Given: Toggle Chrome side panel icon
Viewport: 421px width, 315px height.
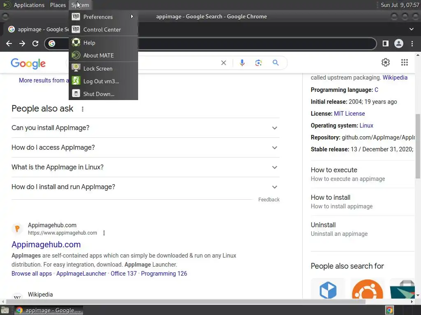Looking at the screenshot, I should [385, 43].
